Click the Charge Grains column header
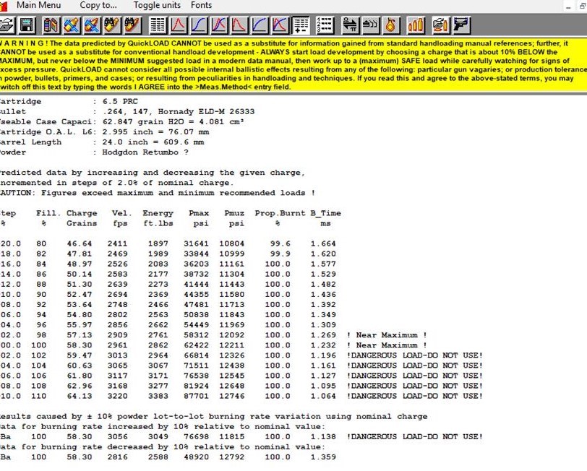The height and width of the screenshot is (471, 587). click(82, 218)
